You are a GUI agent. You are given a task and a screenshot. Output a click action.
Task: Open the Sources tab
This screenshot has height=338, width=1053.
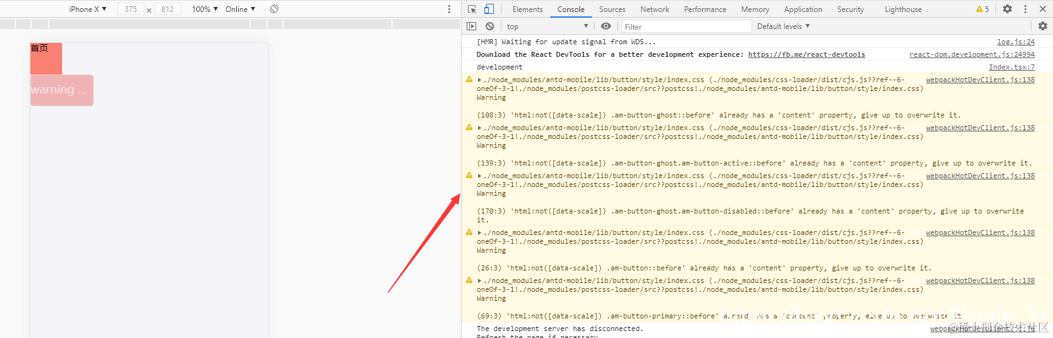tap(612, 9)
